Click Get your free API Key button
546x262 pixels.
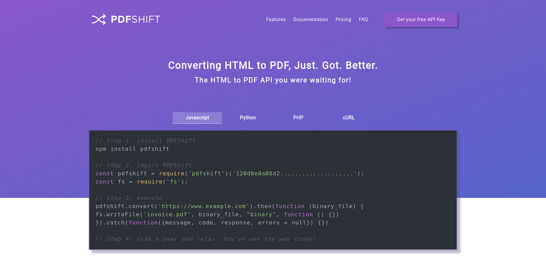pos(421,20)
